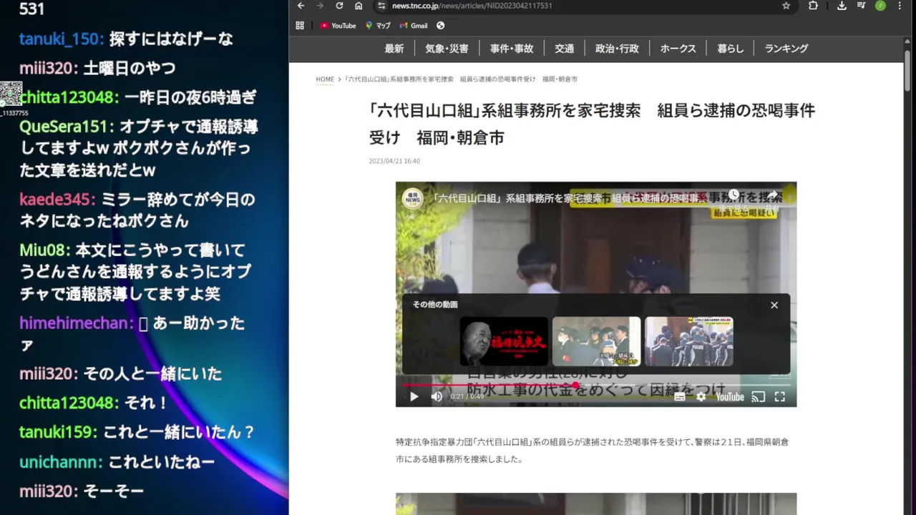Open the media control icon in toolbar
The width and height of the screenshot is (916, 515).
coord(861,6)
